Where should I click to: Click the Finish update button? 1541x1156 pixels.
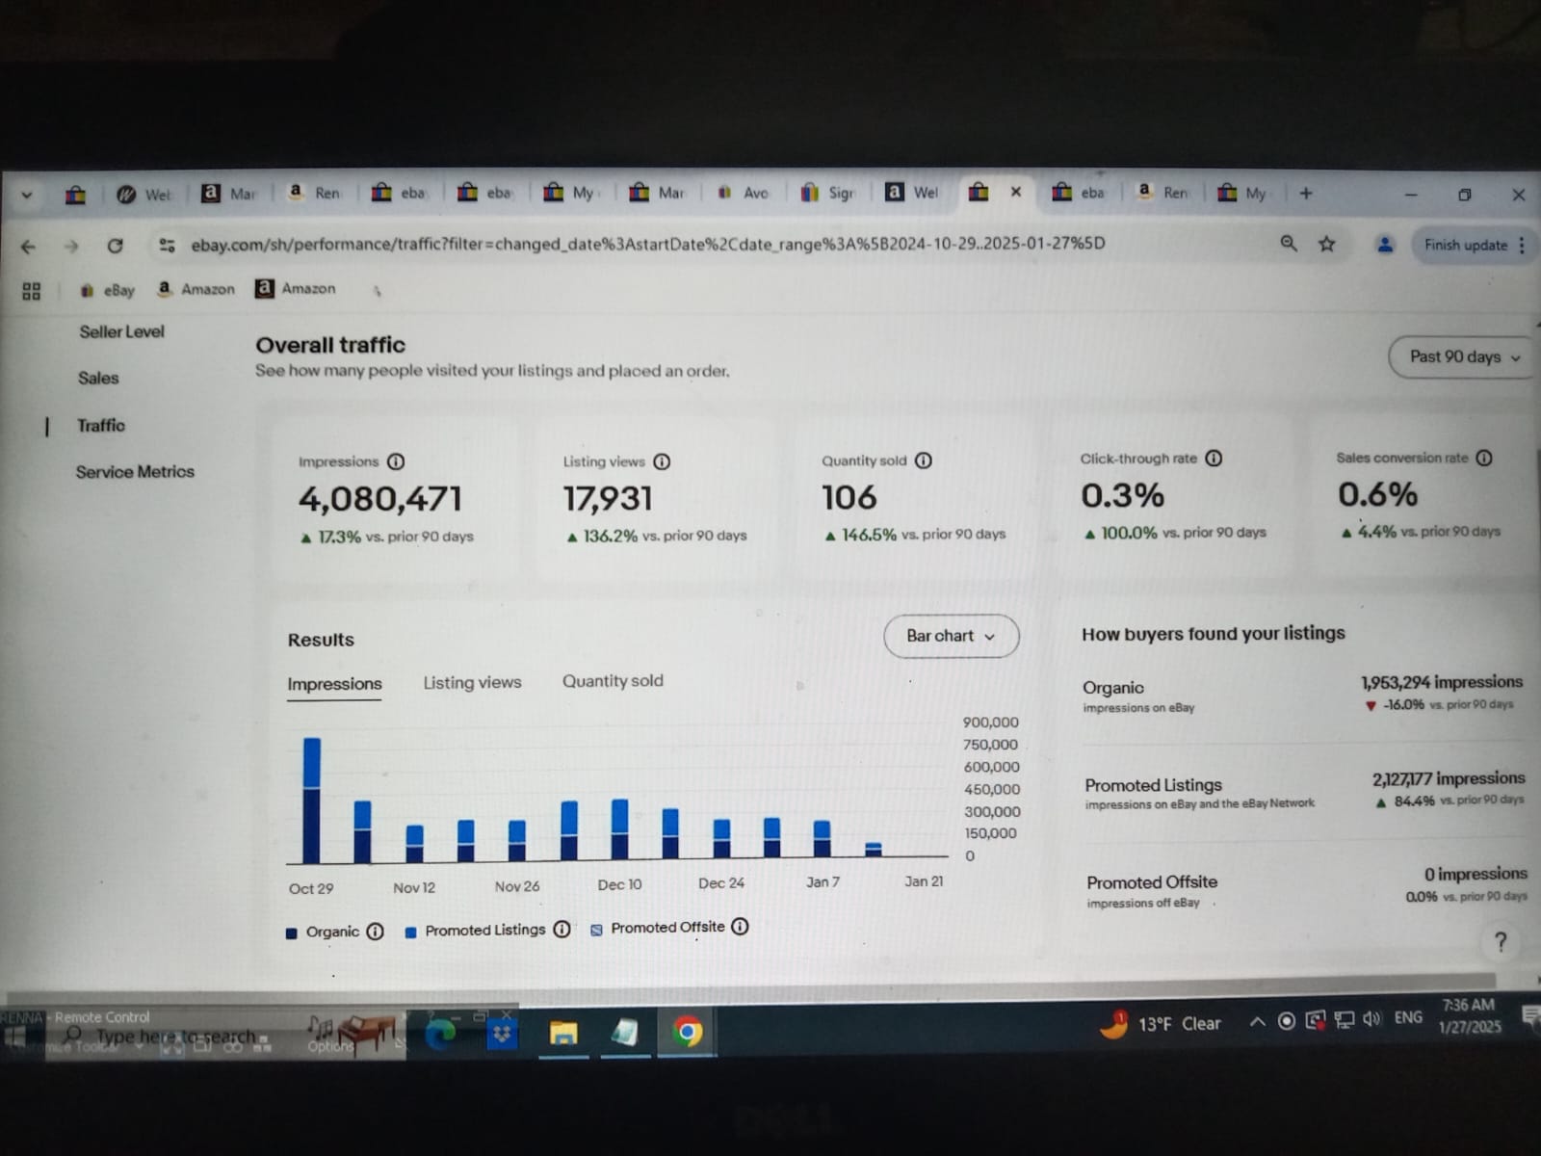pyautogui.click(x=1465, y=245)
